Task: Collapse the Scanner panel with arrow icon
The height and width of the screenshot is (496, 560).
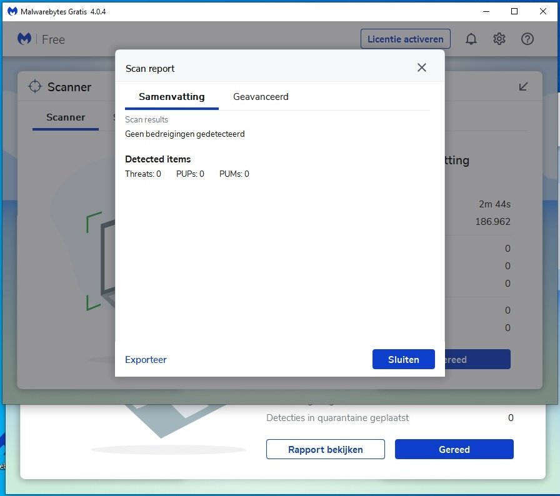Action: (523, 86)
